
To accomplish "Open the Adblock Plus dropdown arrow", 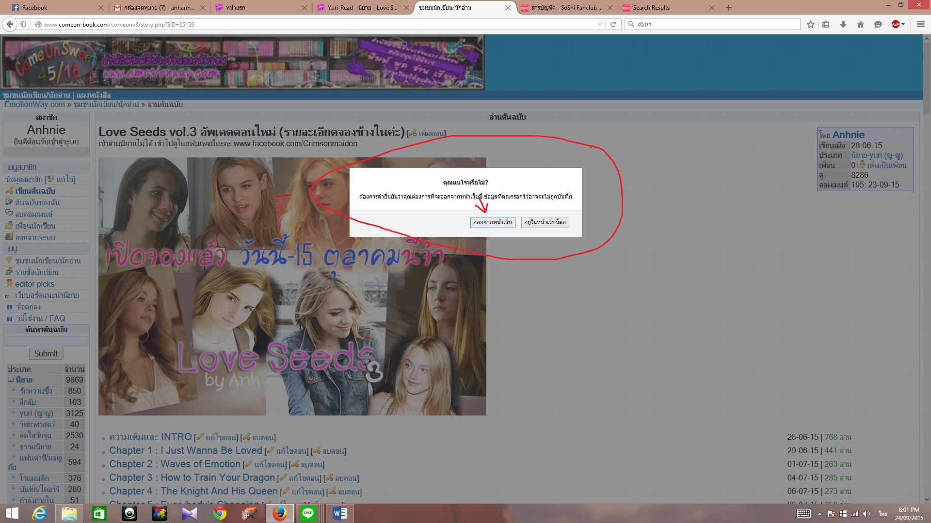I will (x=903, y=24).
